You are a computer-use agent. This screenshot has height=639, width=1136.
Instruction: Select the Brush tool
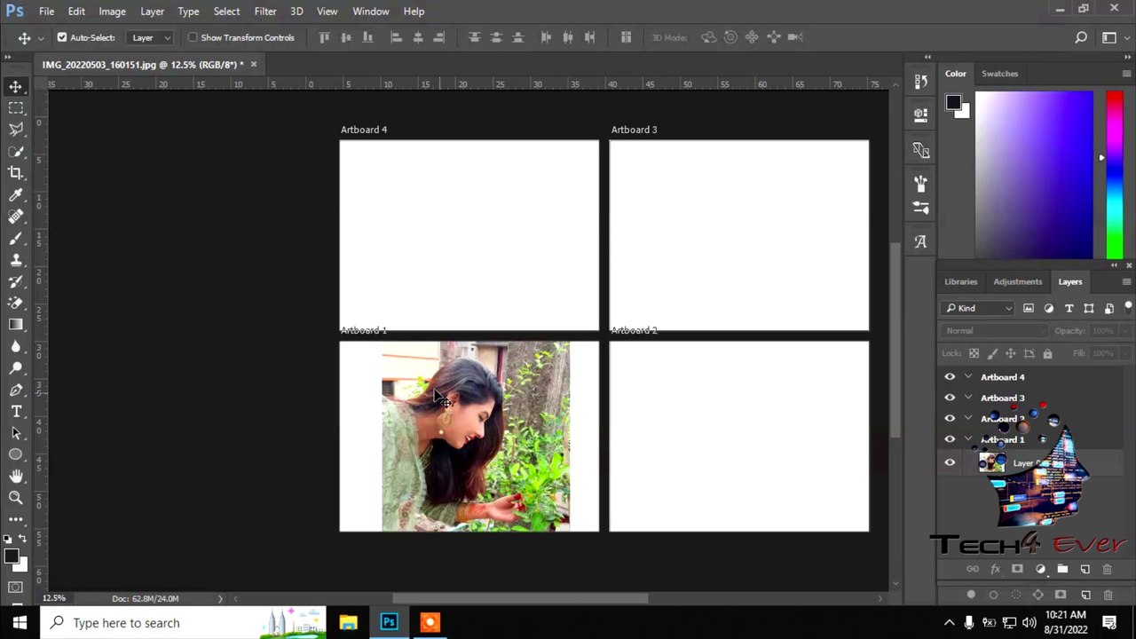coord(16,238)
